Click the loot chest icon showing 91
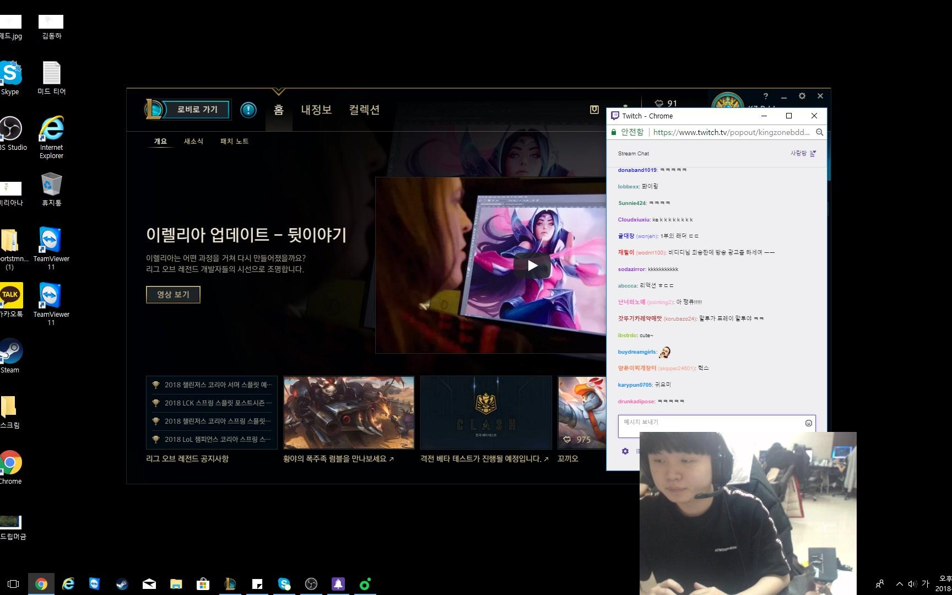 659,104
